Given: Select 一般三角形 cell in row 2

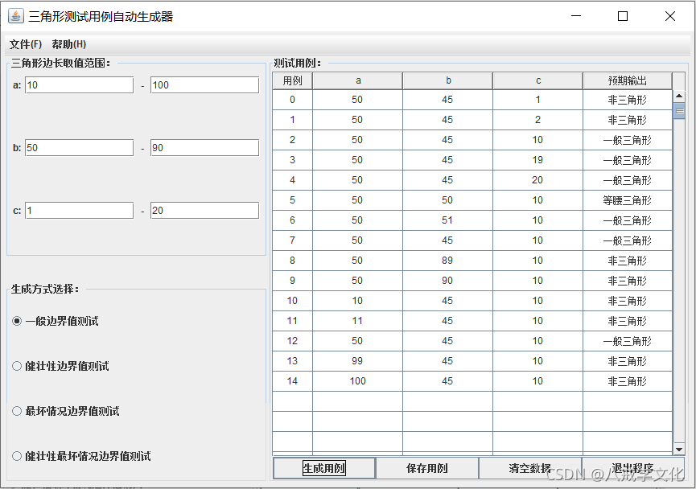Looking at the screenshot, I should tap(628, 140).
